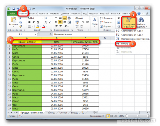Open the Общий number format dropdown
Image resolution: width=160 pixels, height=126 pixels.
[82, 18]
